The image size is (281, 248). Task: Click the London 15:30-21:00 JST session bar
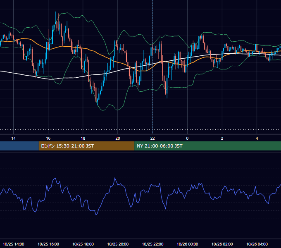click(x=86, y=146)
